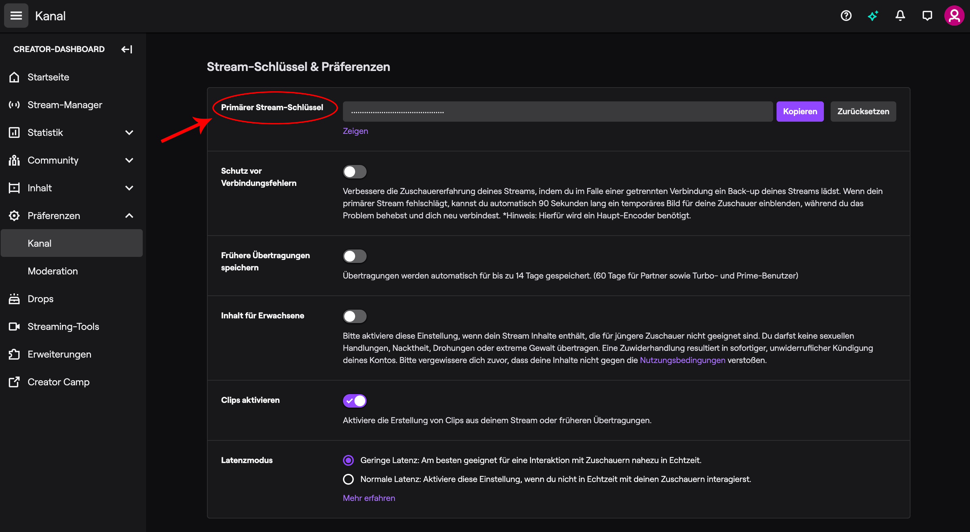Click the Creator Camp sidebar icon
The width and height of the screenshot is (970, 532).
point(14,381)
